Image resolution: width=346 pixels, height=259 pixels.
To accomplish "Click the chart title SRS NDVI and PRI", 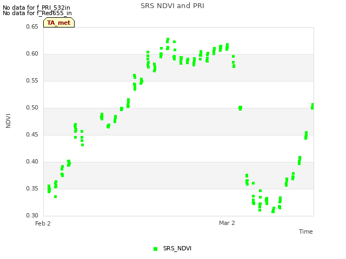I will point(172,6).
